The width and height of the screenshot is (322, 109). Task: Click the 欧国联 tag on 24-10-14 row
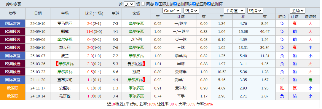pos(13,96)
